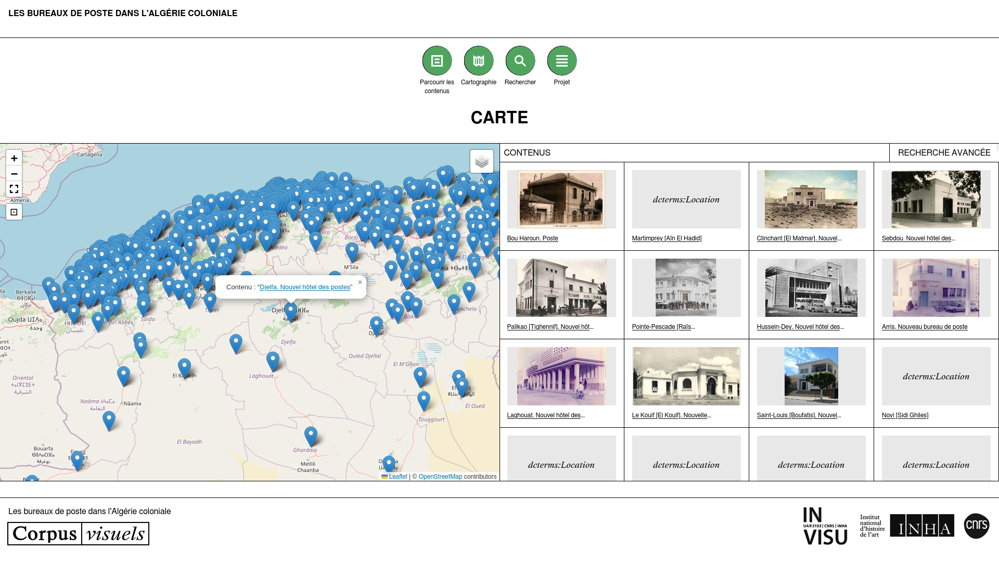Click the map fit-bounds square button
The width and height of the screenshot is (999, 562).
click(x=14, y=212)
